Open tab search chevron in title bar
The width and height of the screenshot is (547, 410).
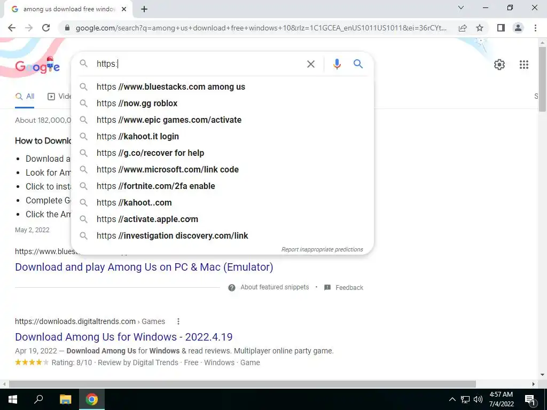click(461, 7)
